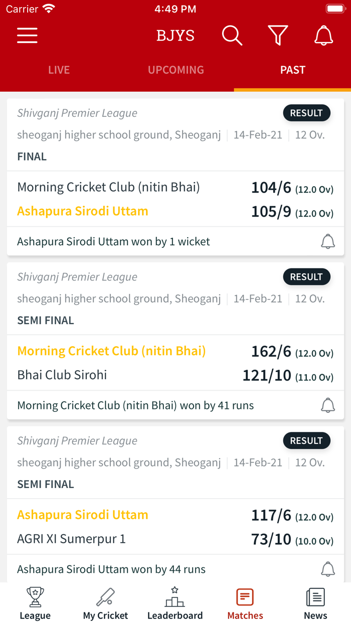The image size is (351, 624).
Task: Open the hamburger side menu
Action: coord(27,36)
